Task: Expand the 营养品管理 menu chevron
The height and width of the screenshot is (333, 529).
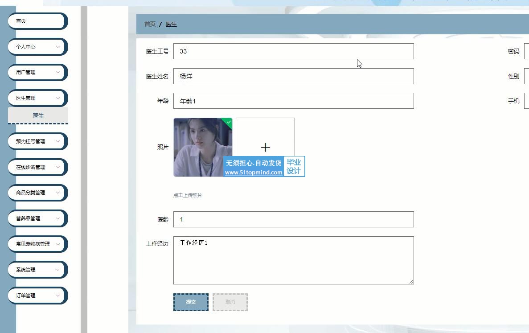Action: 57,218
